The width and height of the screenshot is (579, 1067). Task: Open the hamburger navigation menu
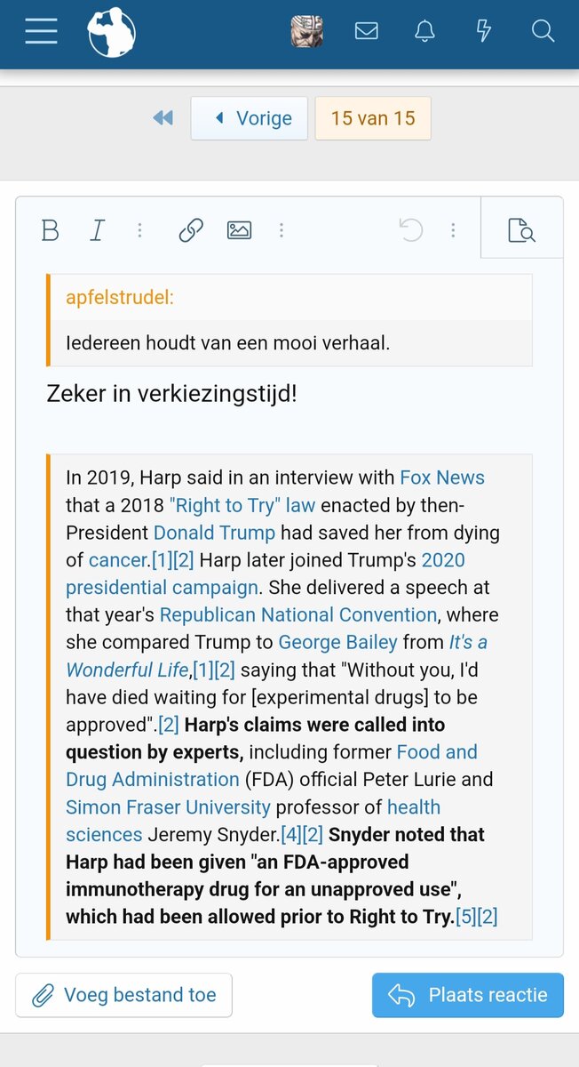(x=41, y=31)
